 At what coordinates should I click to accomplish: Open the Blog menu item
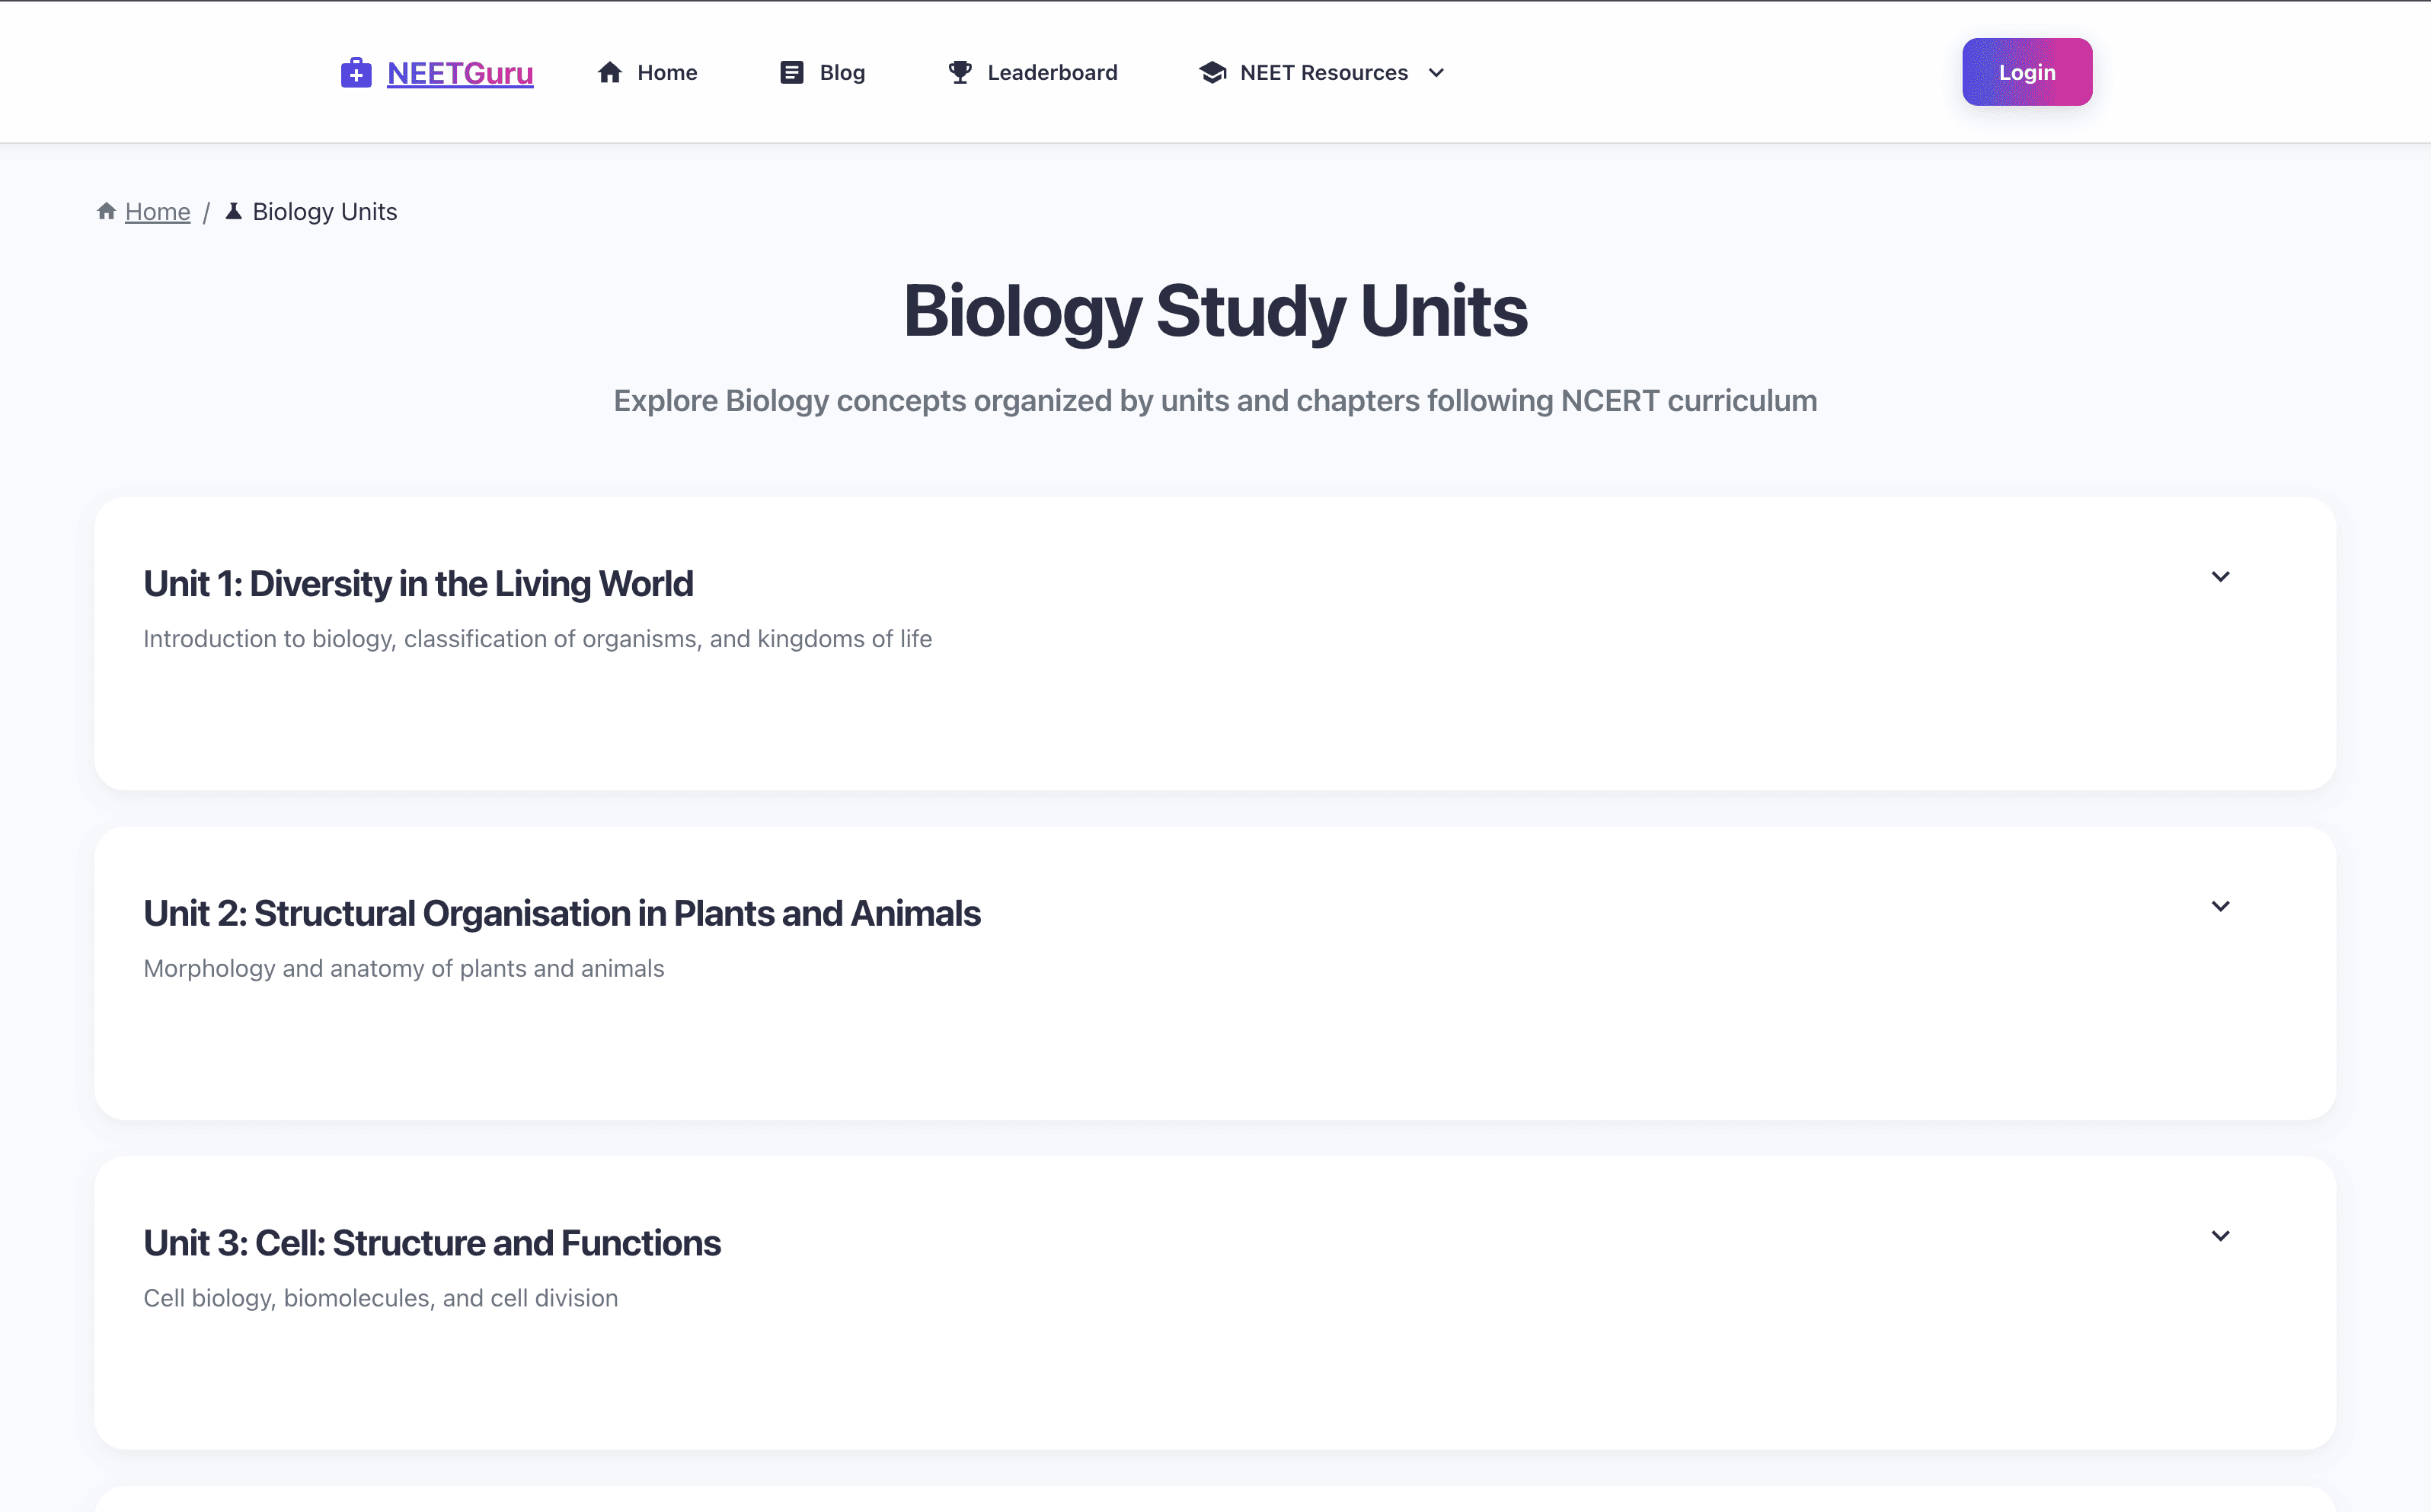pyautogui.click(x=842, y=73)
